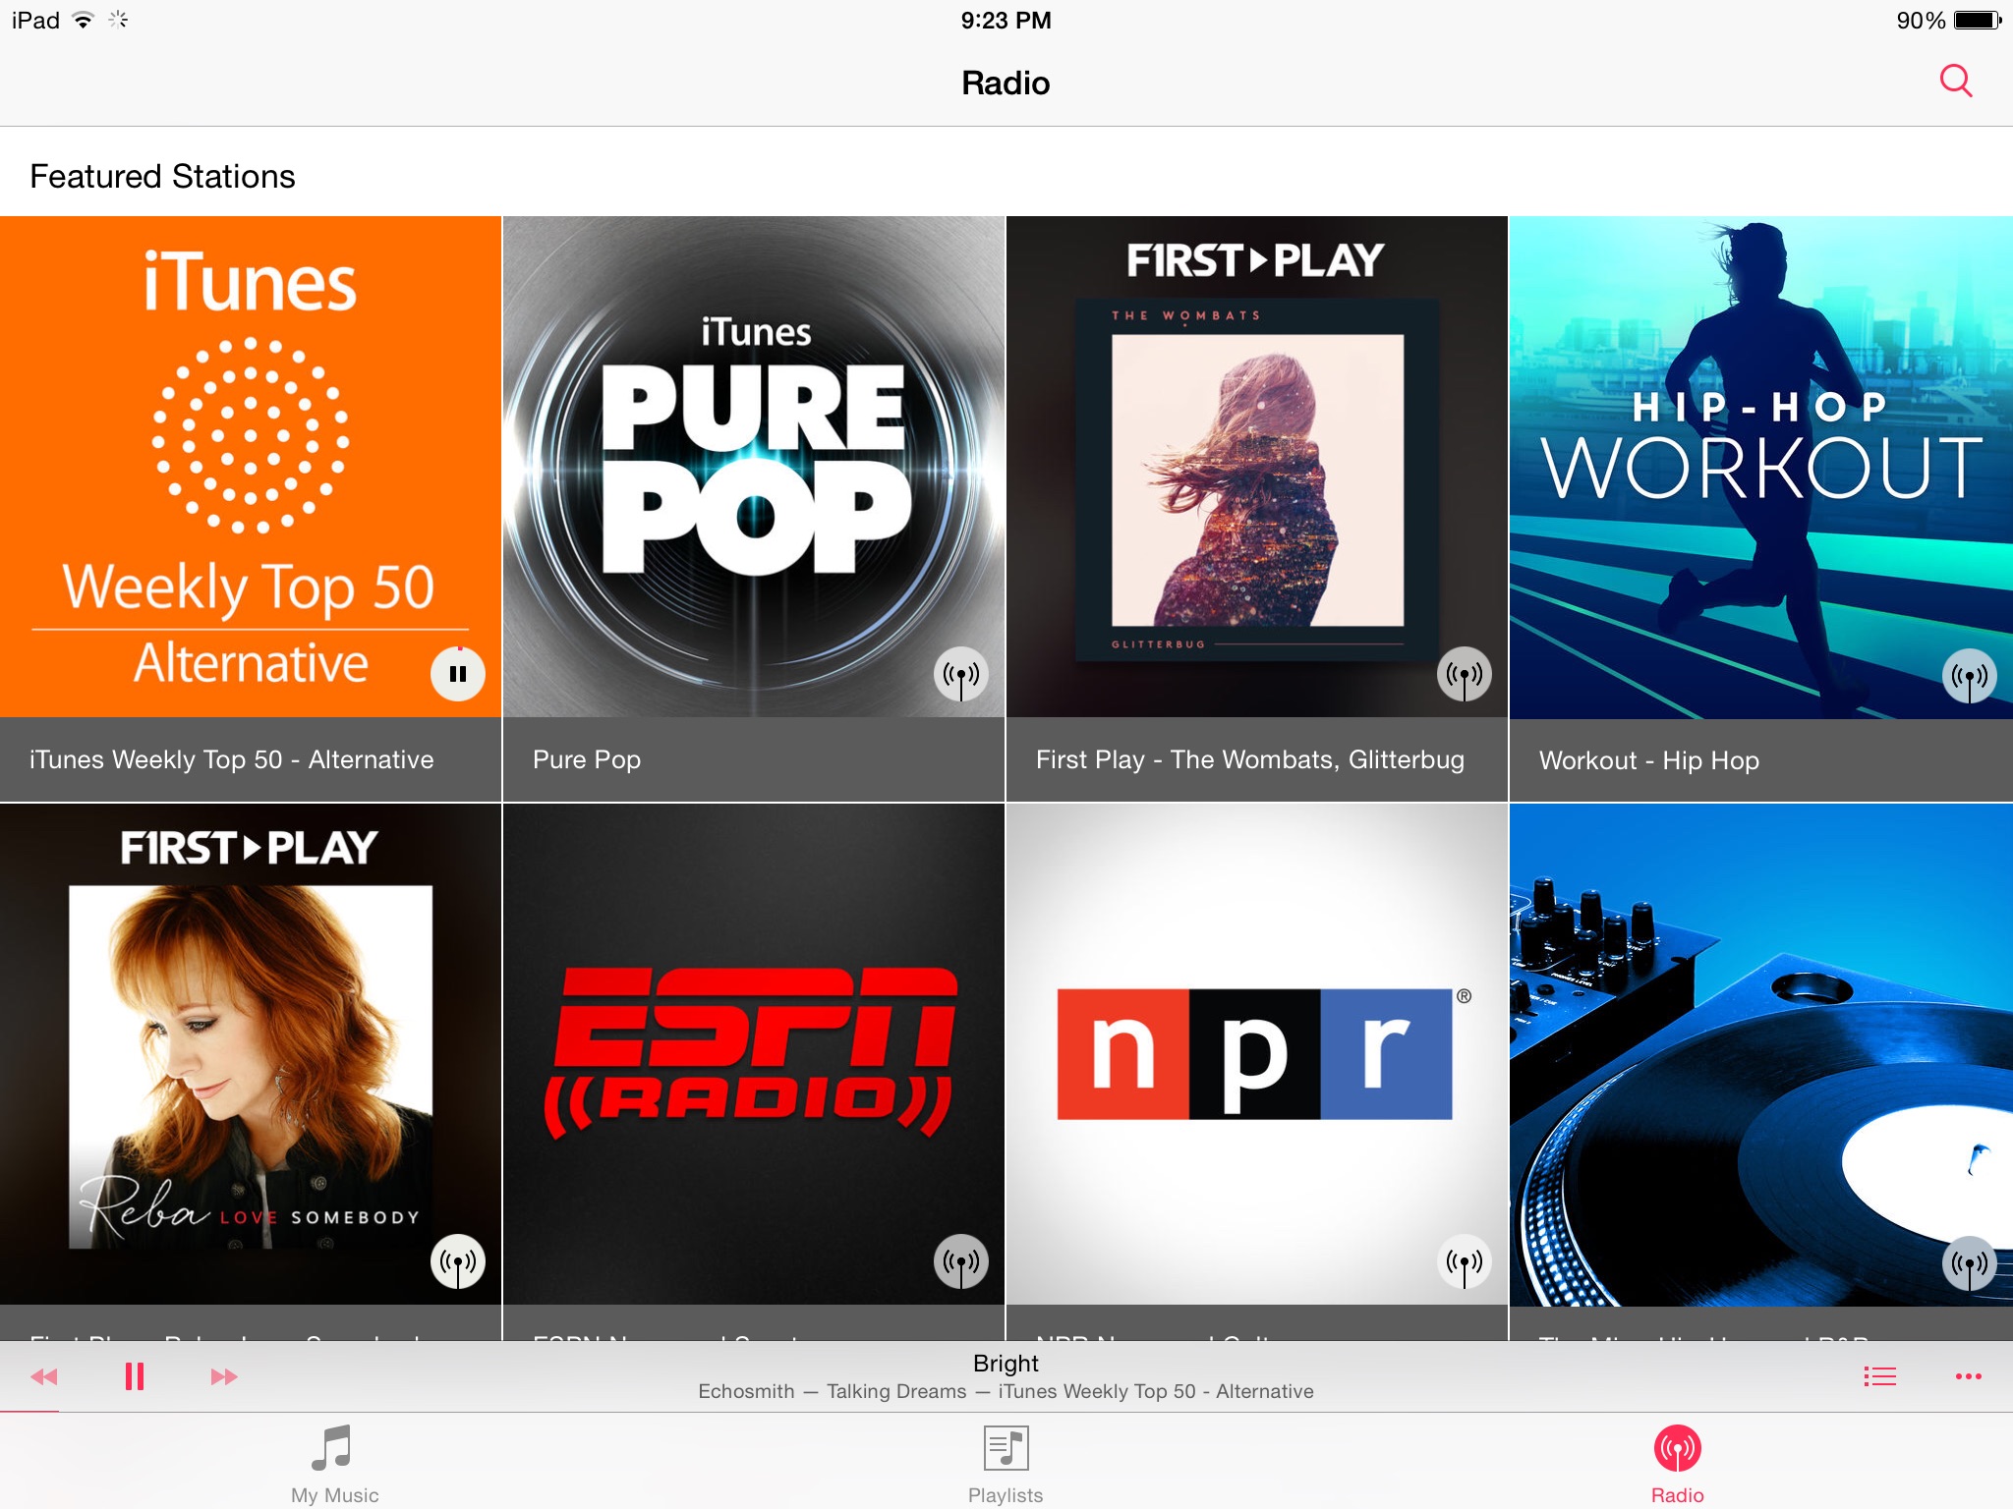Viewport: 2013px width, 1509px height.
Task: Start turntable station broadcast icon
Action: 1969,1263
